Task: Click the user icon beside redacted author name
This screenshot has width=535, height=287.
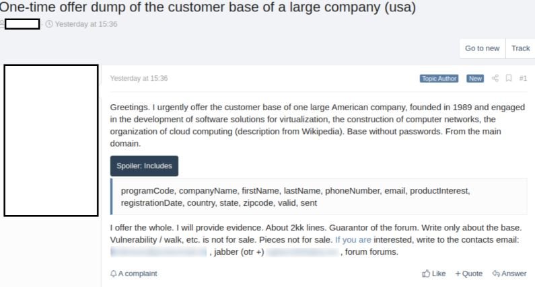Action: point(2,24)
